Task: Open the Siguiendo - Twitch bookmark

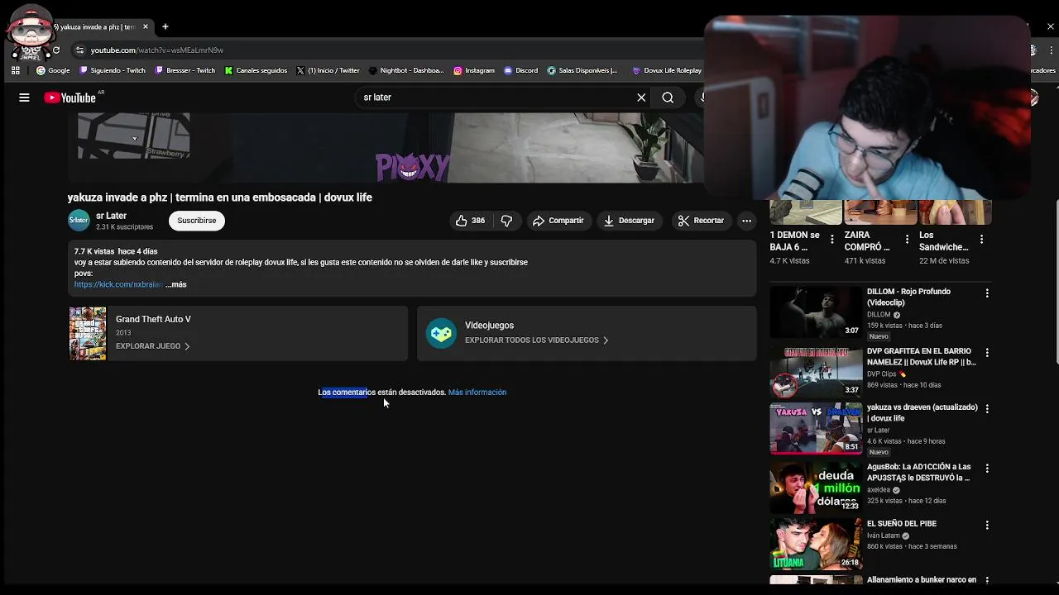Action: coord(113,70)
